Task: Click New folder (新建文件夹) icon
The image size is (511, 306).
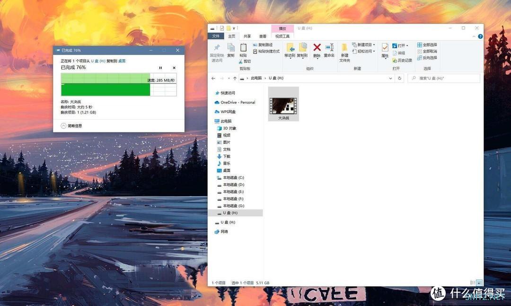Action: 344,48
